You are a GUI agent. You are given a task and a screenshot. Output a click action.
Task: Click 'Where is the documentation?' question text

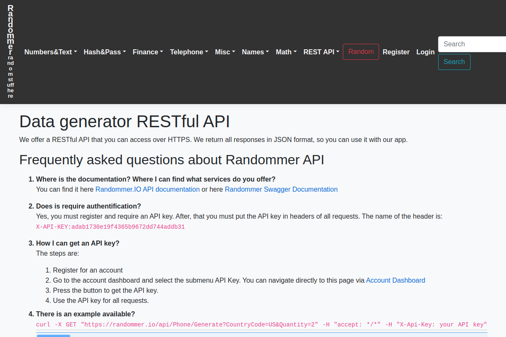156,179
